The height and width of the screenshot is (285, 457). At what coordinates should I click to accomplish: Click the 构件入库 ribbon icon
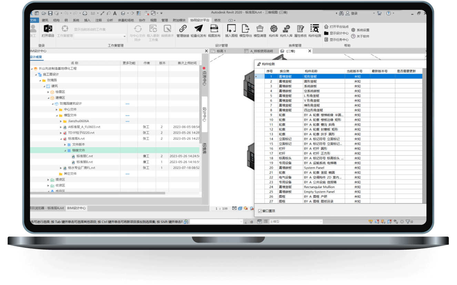point(286,29)
